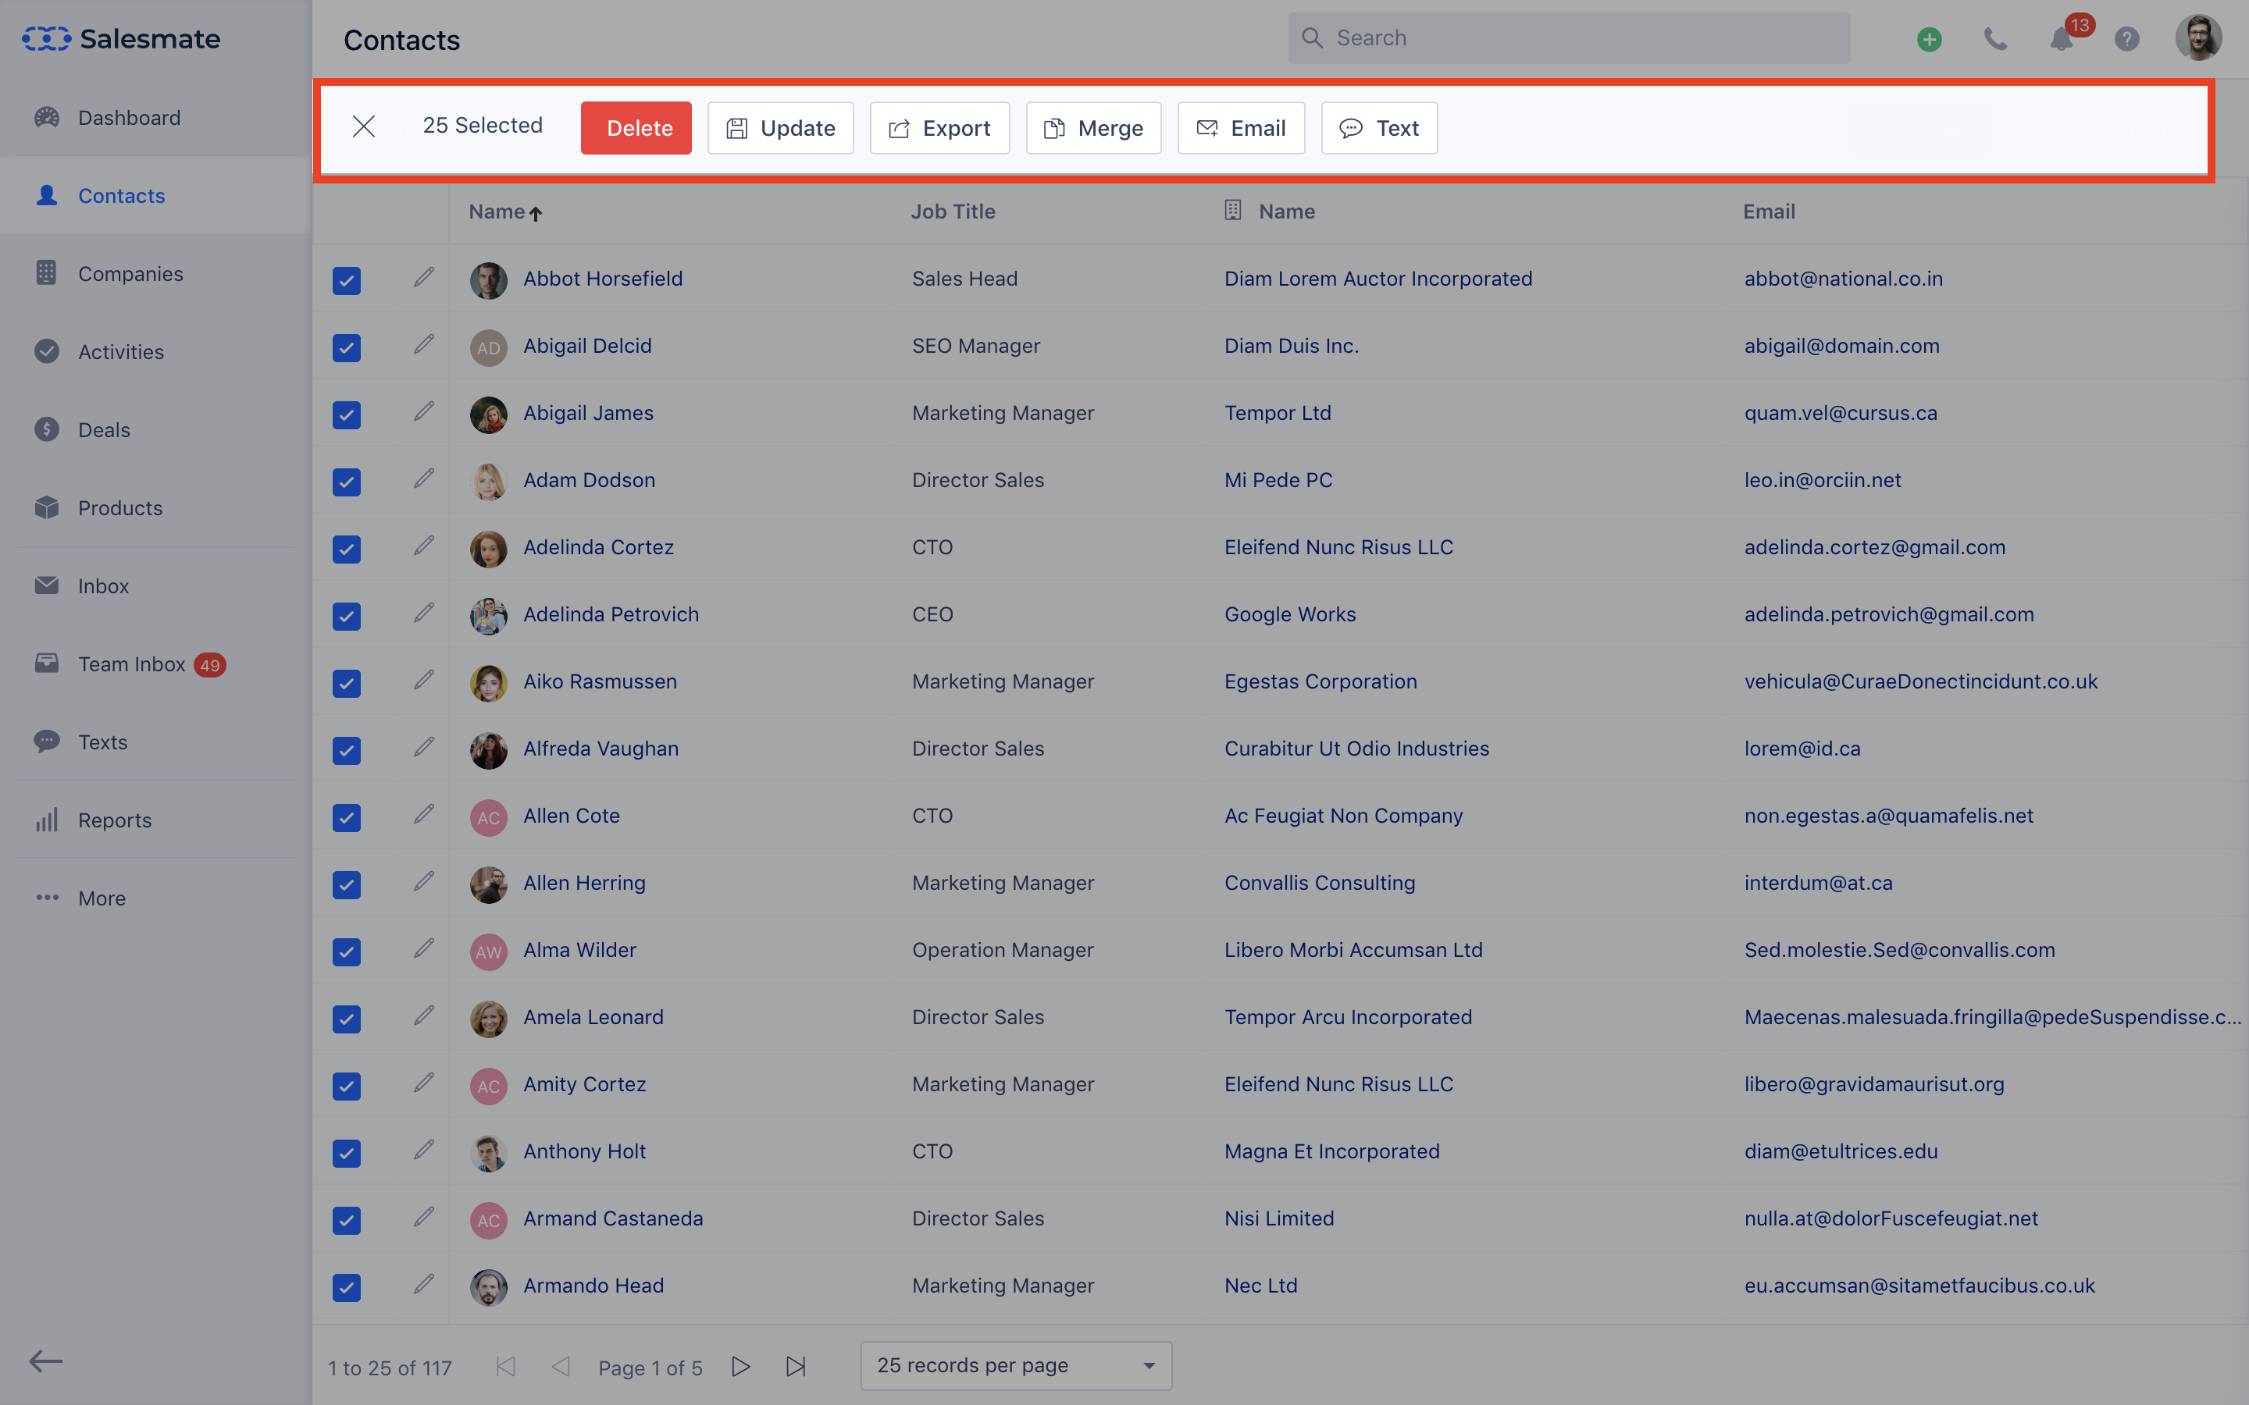
Task: Go to next page arrow
Action: point(740,1367)
